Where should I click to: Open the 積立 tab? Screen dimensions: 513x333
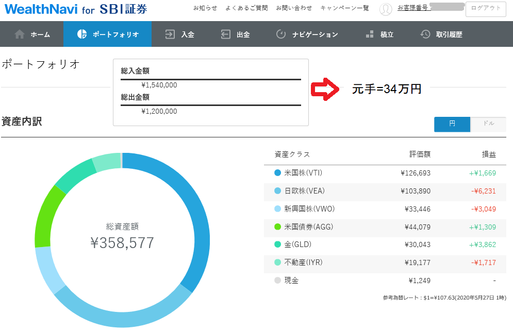[379, 34]
